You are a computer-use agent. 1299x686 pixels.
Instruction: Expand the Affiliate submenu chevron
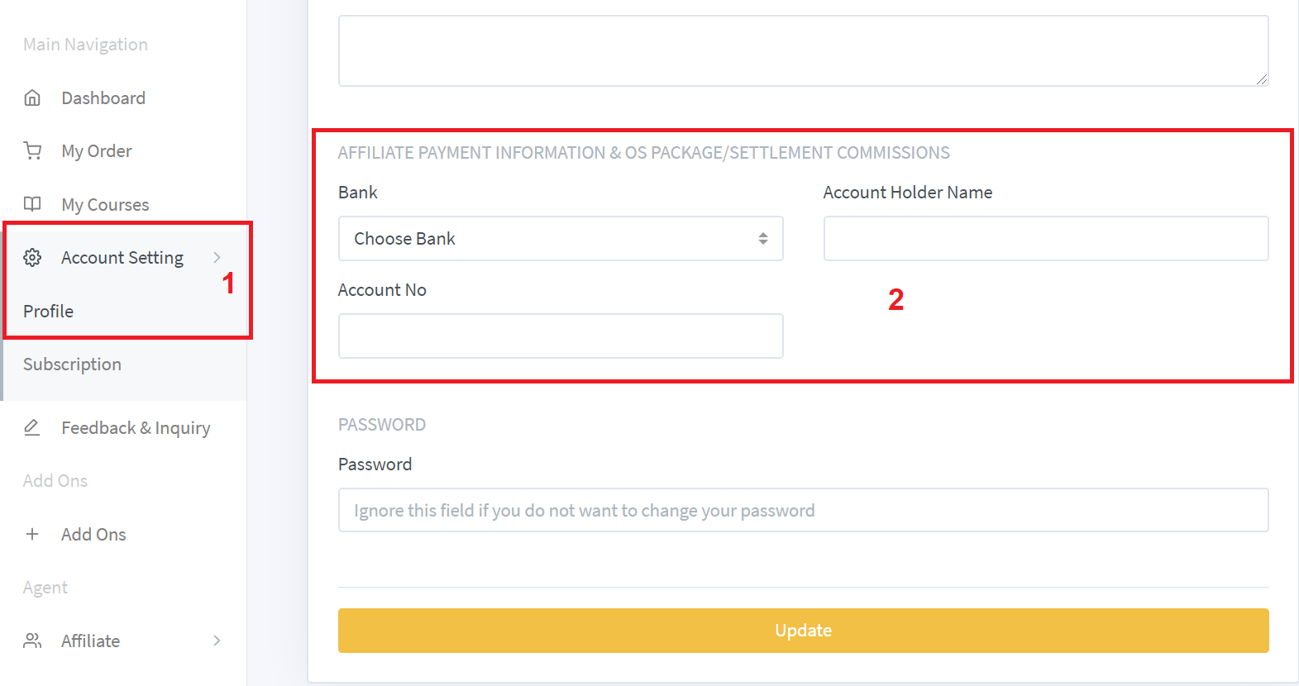coord(217,641)
